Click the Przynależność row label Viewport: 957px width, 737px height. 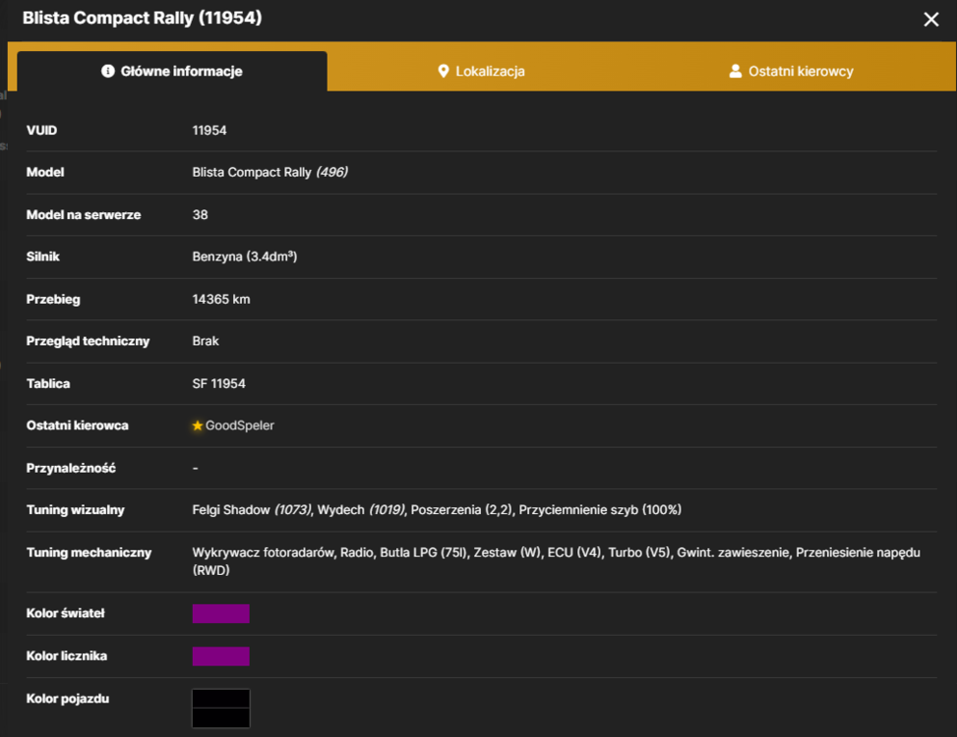(71, 468)
